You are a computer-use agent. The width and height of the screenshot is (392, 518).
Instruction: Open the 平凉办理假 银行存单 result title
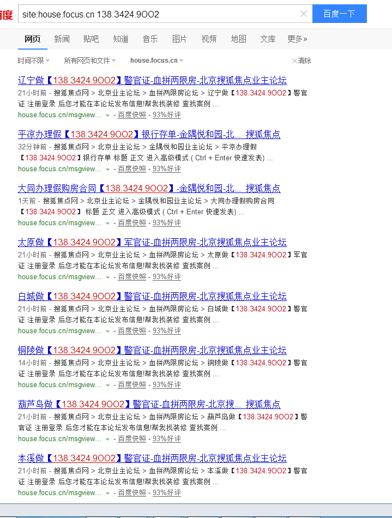[149, 135]
